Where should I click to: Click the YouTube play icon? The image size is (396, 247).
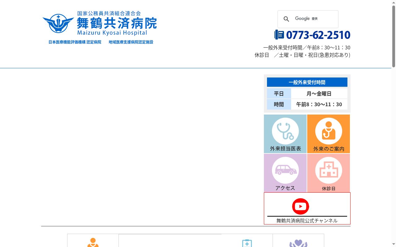pyautogui.click(x=300, y=206)
